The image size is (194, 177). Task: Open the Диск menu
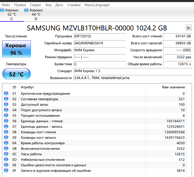tap(59, 5)
